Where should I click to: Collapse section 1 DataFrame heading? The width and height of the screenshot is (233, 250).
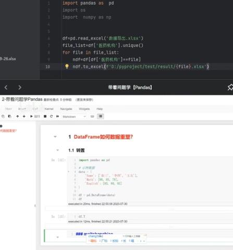coord(55,137)
